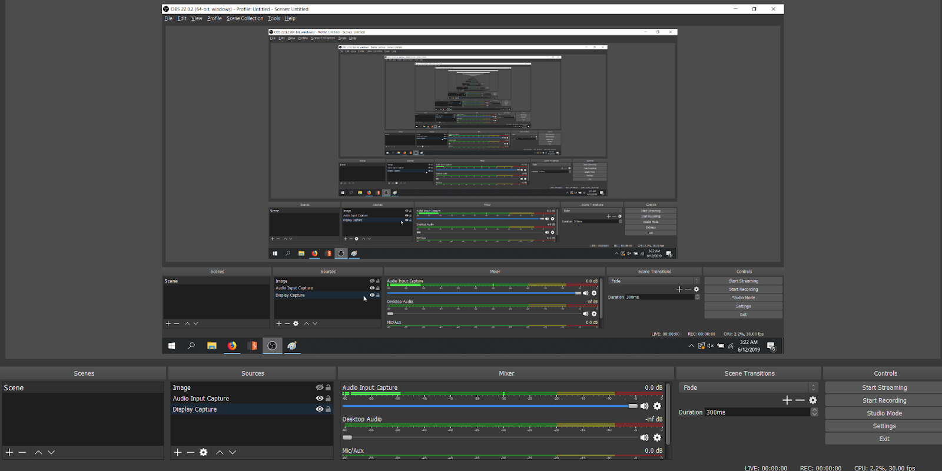Open Audio Input Capture gear in window above taskbar
Image resolution: width=942 pixels, height=471 pixels.
pyautogui.click(x=594, y=293)
